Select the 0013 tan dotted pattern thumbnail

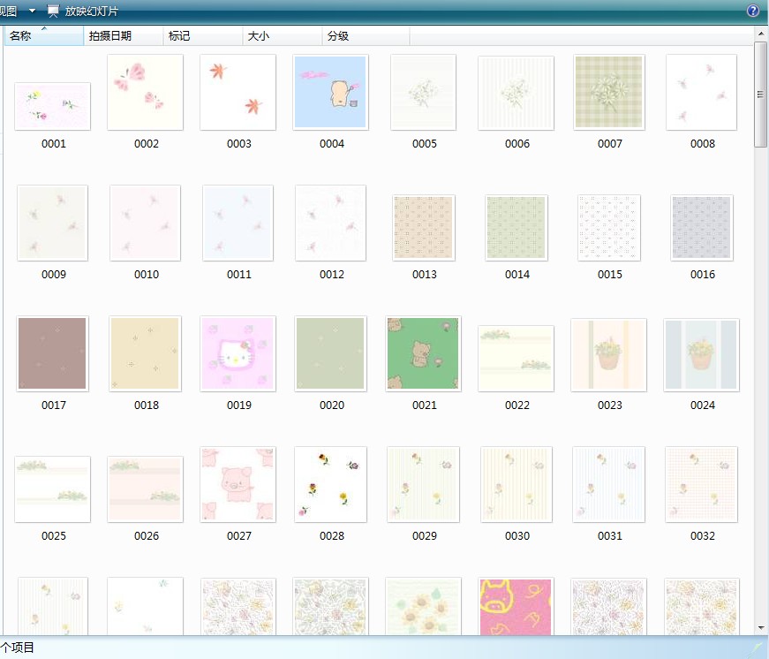[x=423, y=228]
